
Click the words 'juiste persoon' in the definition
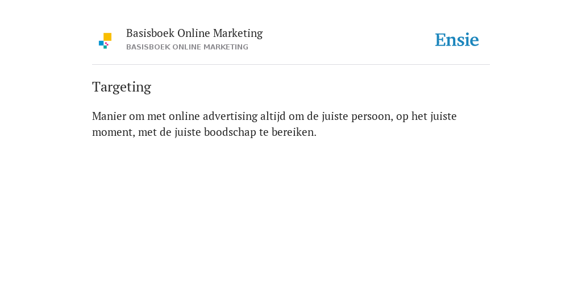(357, 117)
